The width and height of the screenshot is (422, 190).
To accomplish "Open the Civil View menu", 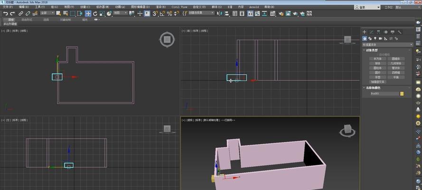I will [179, 7].
